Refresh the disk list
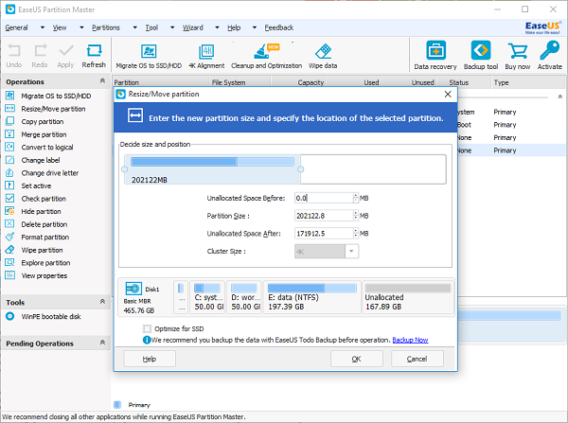The height and width of the screenshot is (423, 568). (x=94, y=56)
